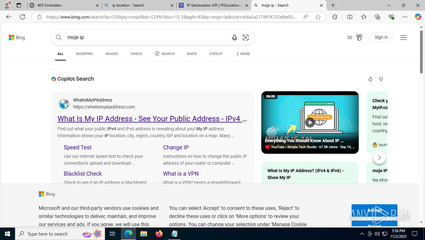This screenshot has width=425, height=240.
Task: Click the whatismyipaddress.com URL text
Action: [x=104, y=107]
